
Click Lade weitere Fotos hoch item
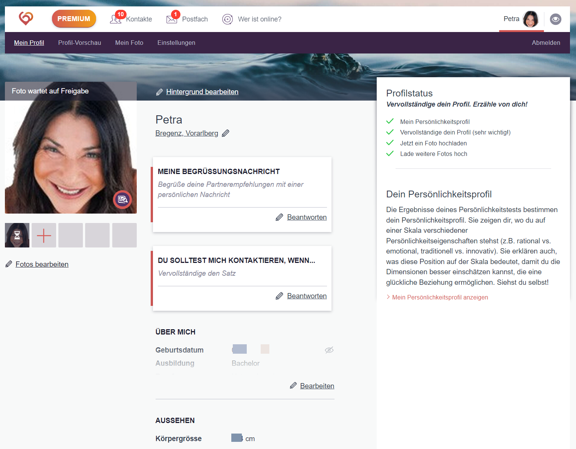(434, 154)
